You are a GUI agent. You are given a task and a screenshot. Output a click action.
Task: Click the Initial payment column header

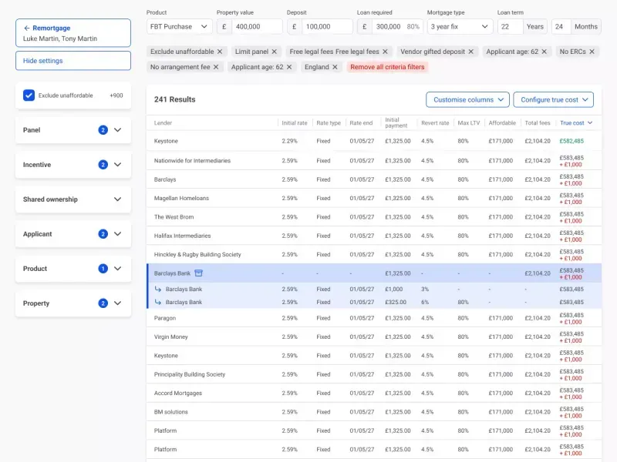396,122
